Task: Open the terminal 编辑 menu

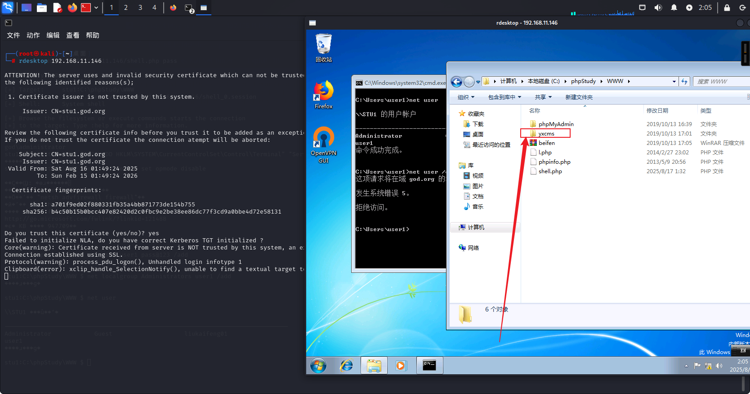Action: (x=53, y=35)
